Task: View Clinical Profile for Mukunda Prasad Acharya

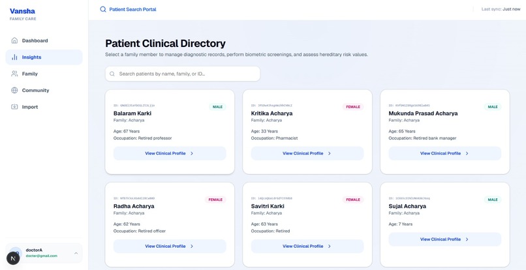Action: click(445, 153)
